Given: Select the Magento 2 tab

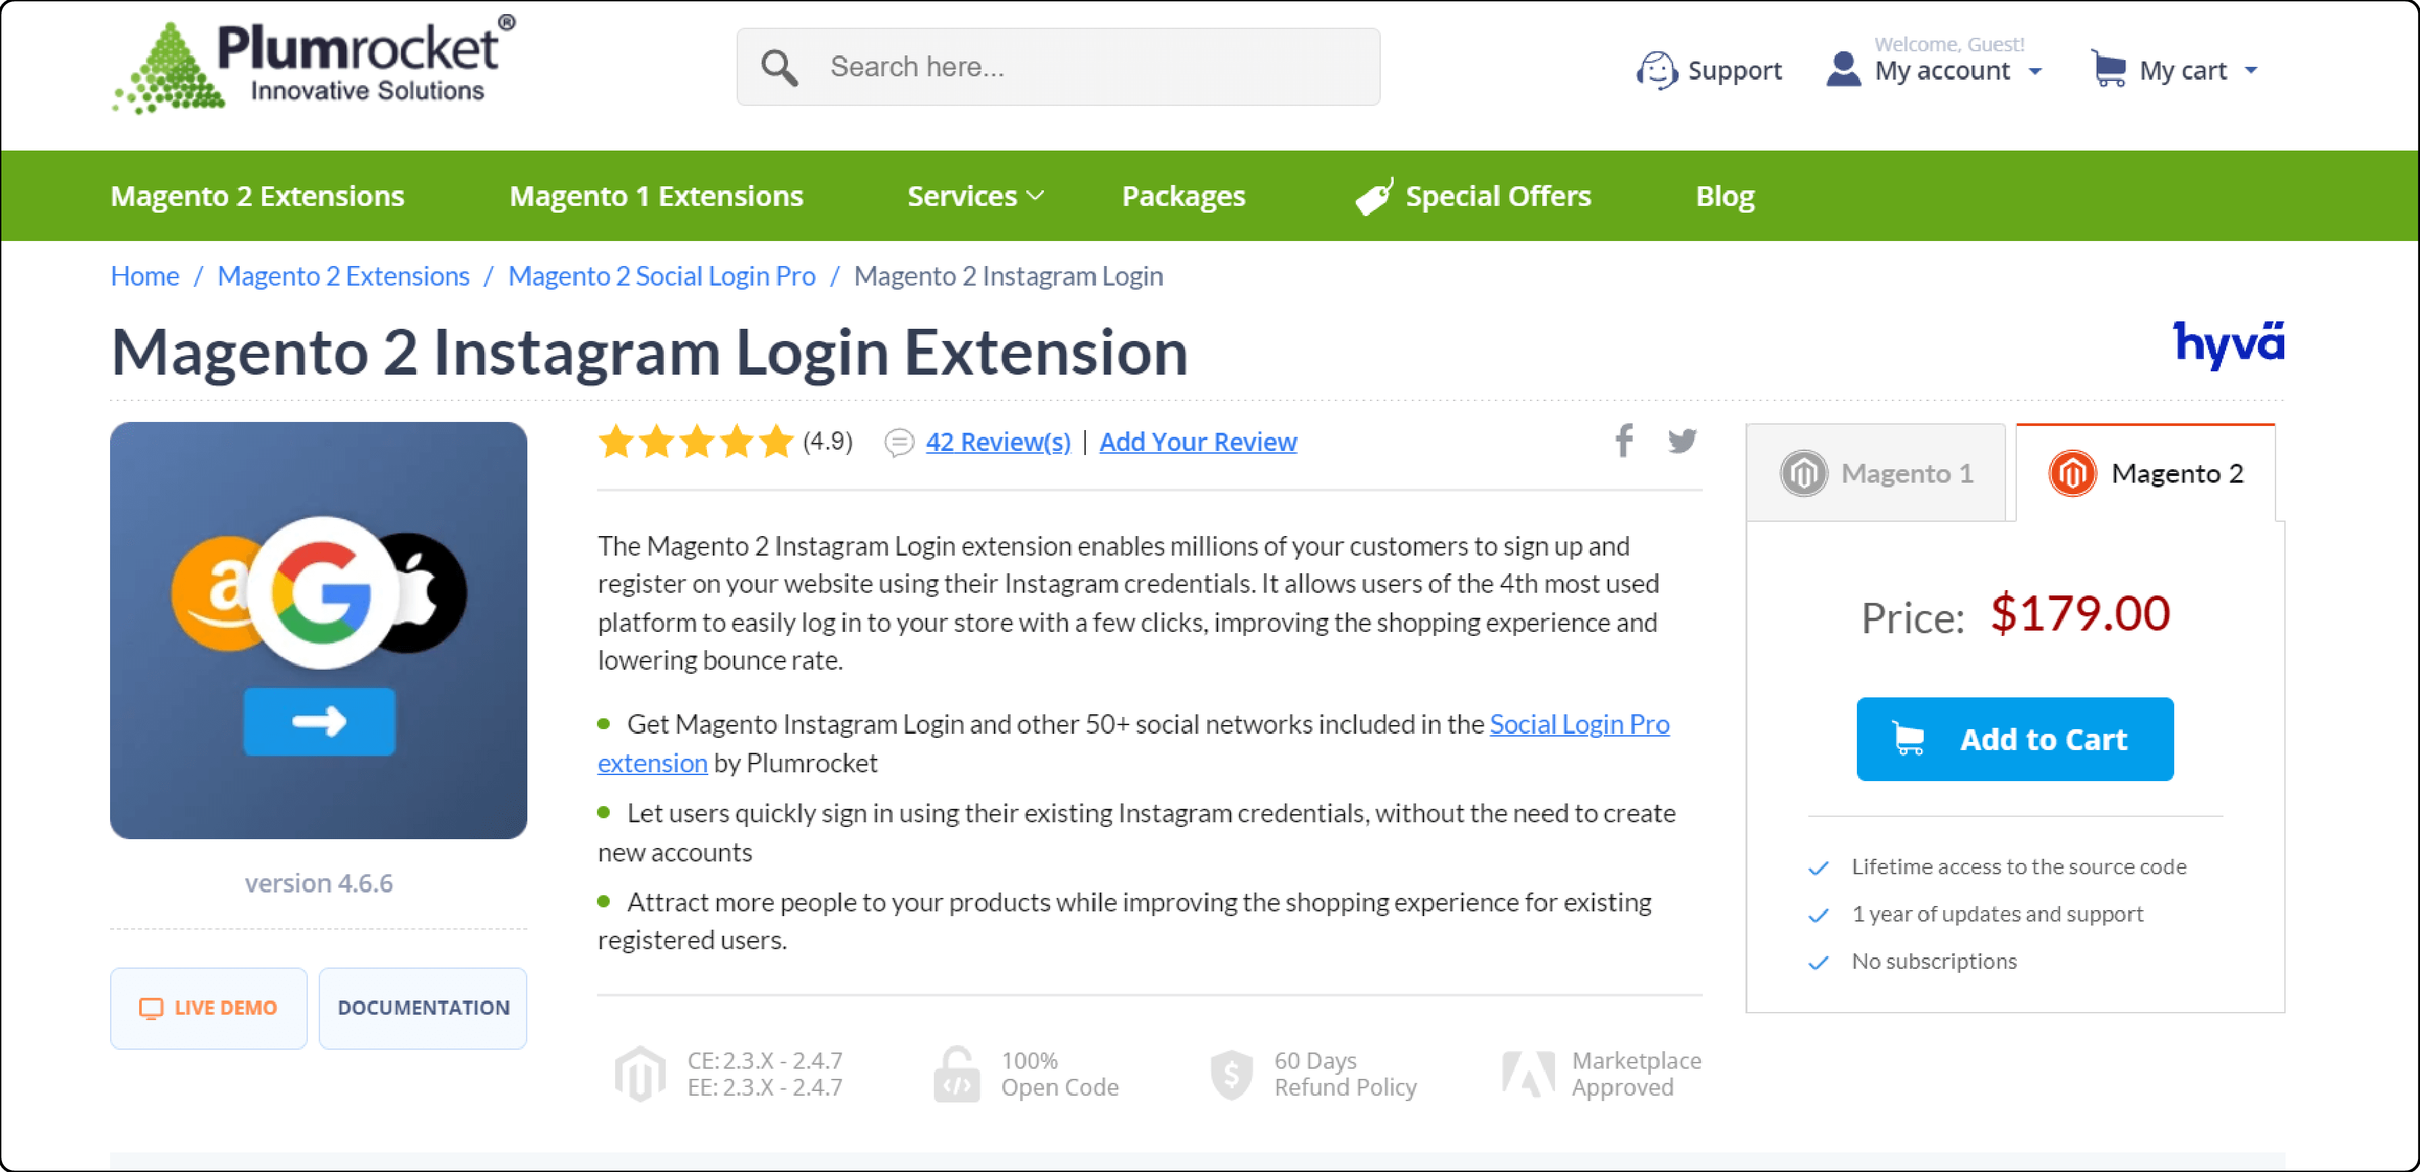Looking at the screenshot, I should pos(2146,473).
